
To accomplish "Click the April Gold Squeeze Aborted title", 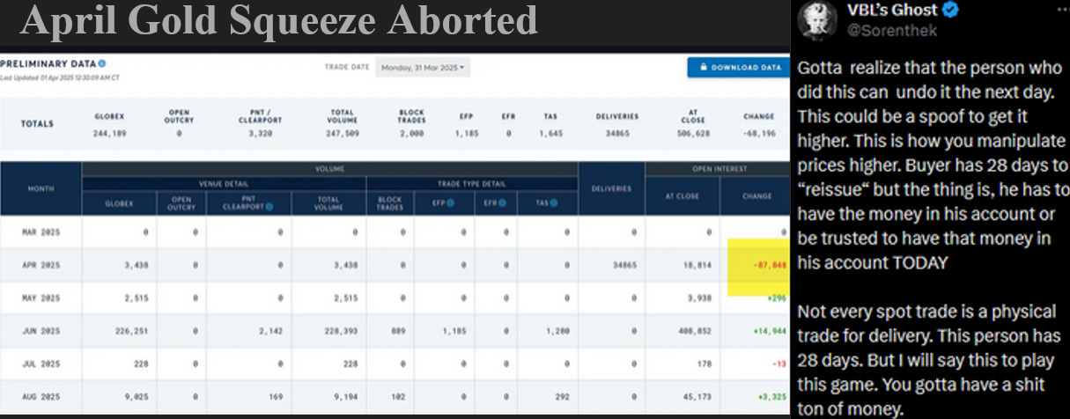I will tap(278, 20).
